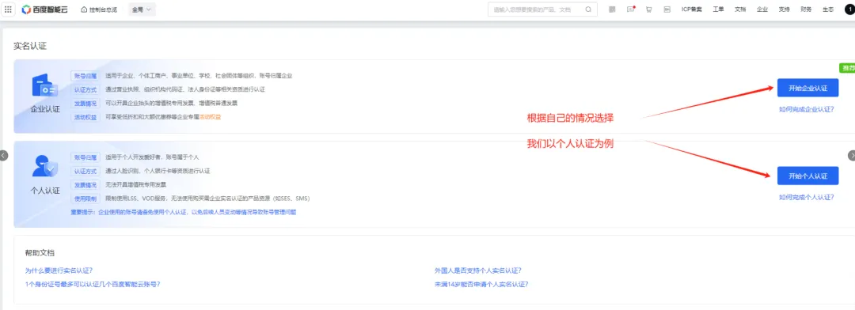Open the shopping cart icon
Screen dimensions: 855x310
[649, 9]
